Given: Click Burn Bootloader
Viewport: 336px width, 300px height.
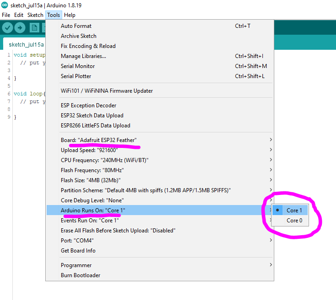Looking at the screenshot, I should [160, 275].
